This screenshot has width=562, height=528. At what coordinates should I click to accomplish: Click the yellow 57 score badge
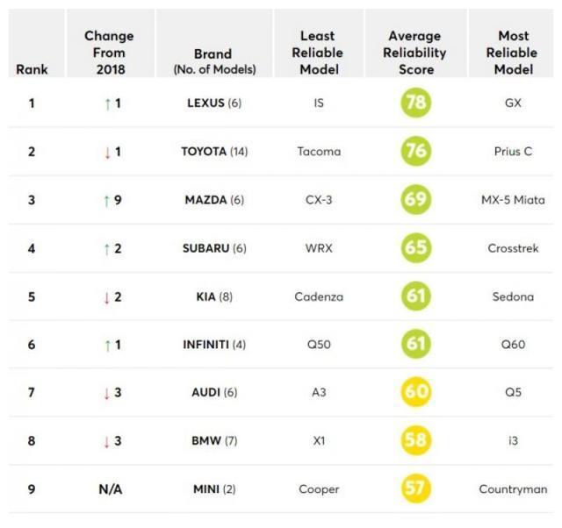click(x=415, y=489)
